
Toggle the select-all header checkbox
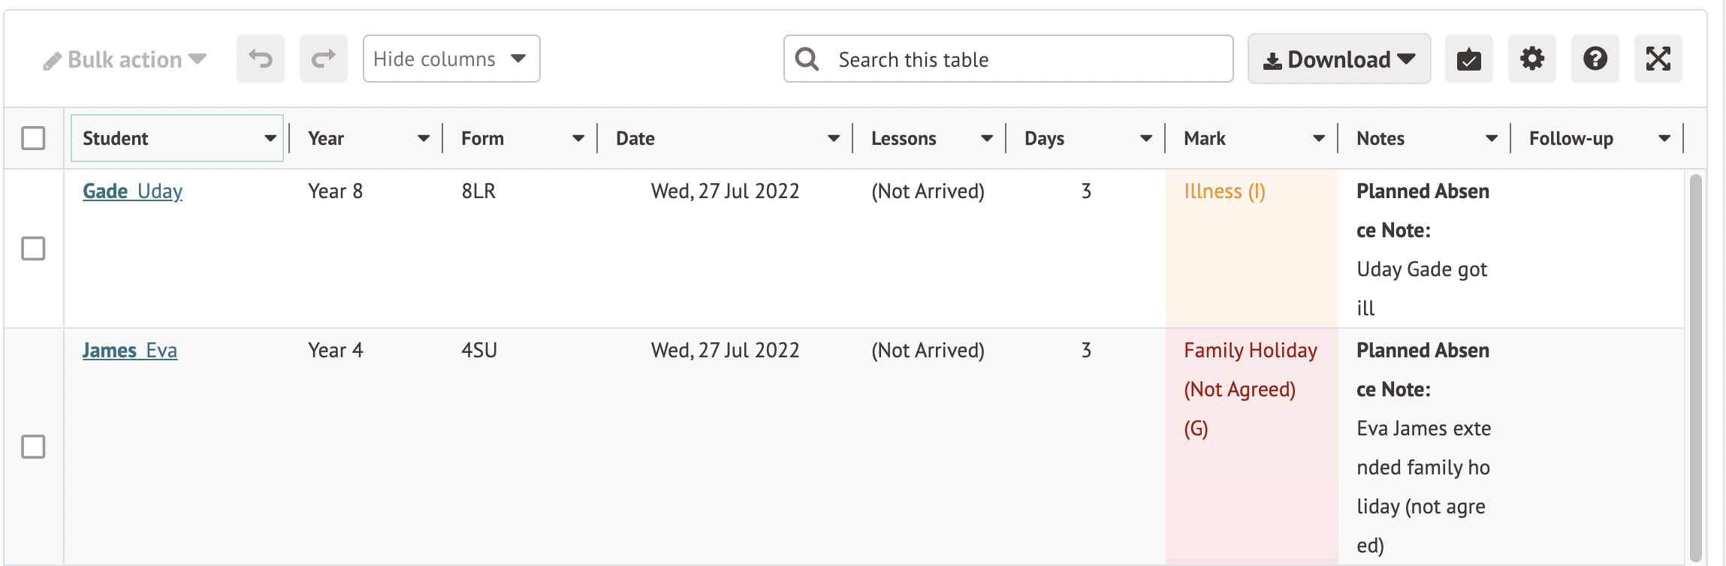(x=33, y=138)
